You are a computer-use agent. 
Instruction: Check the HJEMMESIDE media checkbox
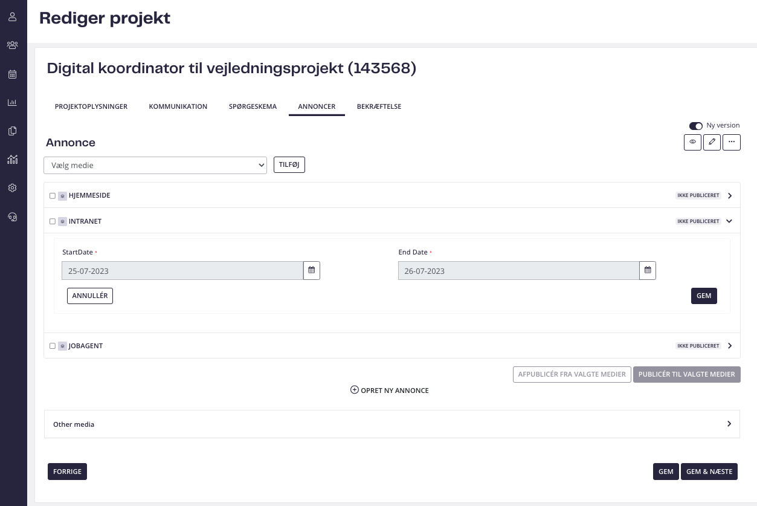coord(53,196)
